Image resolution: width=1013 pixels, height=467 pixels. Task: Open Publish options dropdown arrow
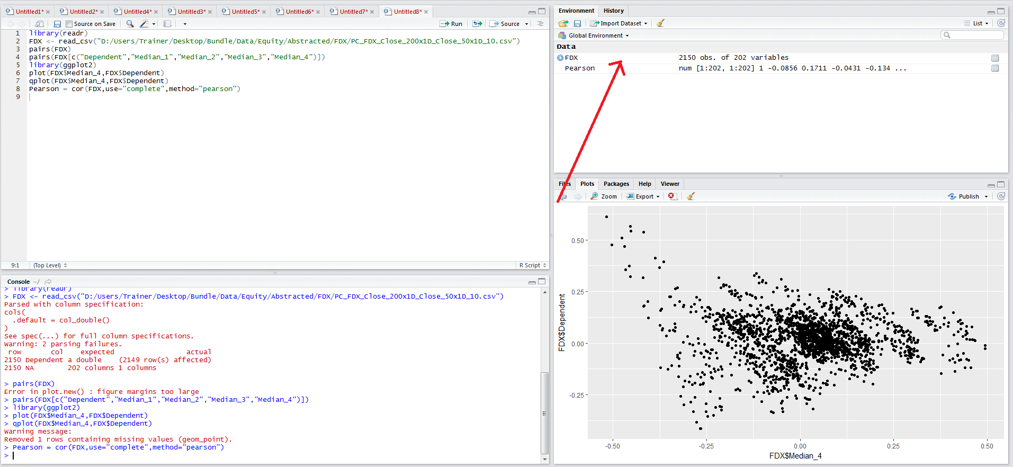point(986,196)
